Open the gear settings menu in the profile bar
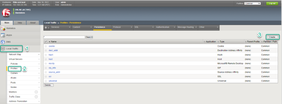282x104 pixels. [47, 28]
